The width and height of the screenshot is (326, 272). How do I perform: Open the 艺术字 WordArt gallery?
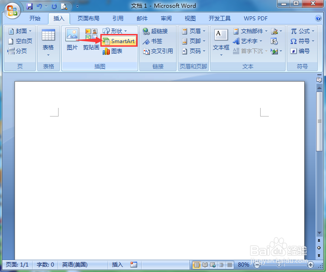coord(247,41)
